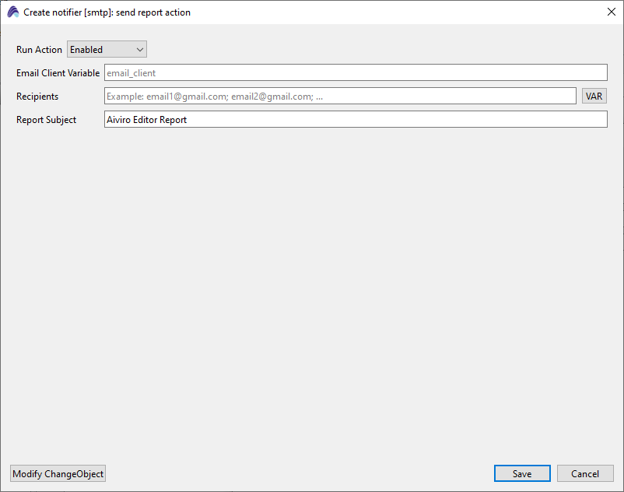Click the Report Subject label

click(x=46, y=120)
